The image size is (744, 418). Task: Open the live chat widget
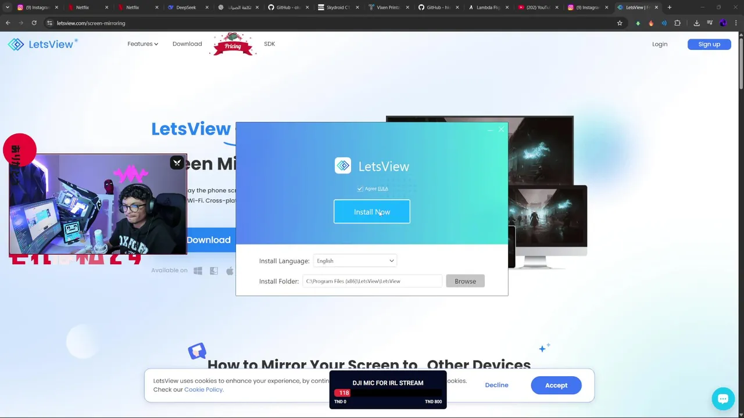723,399
